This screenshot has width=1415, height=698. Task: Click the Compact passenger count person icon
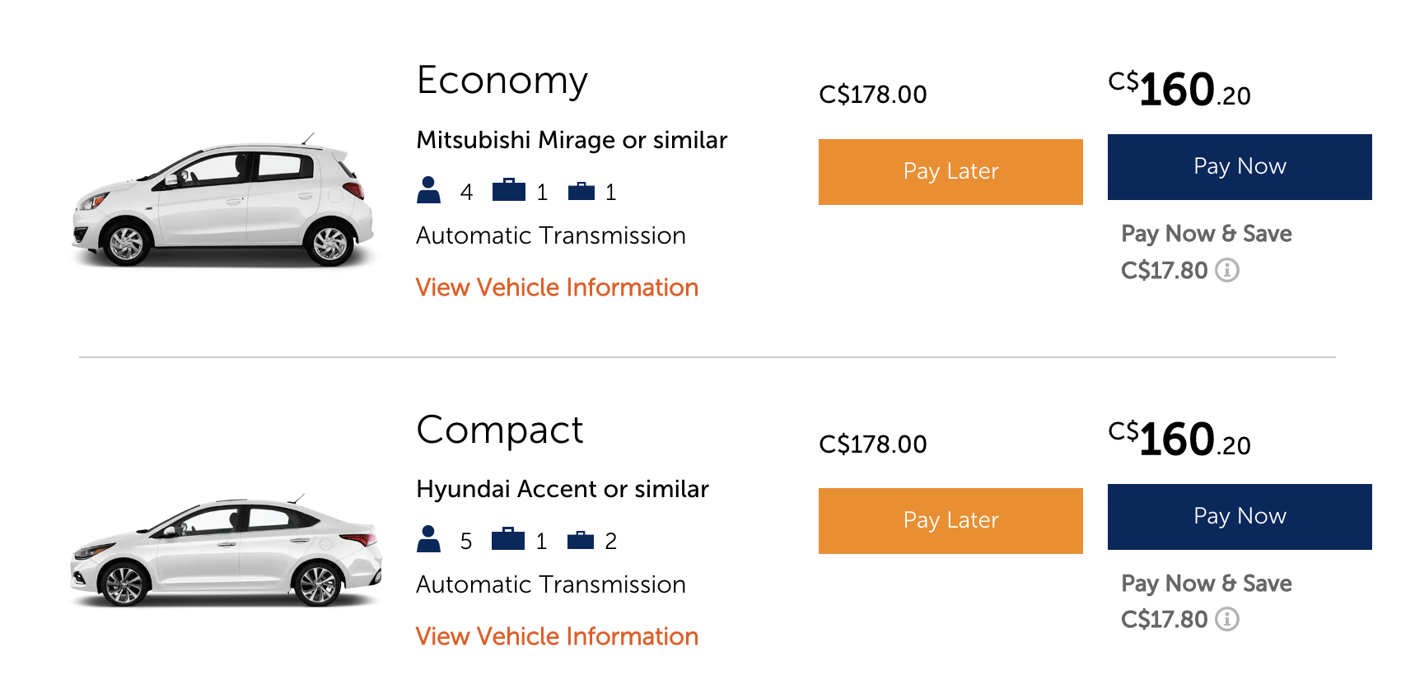(x=428, y=539)
